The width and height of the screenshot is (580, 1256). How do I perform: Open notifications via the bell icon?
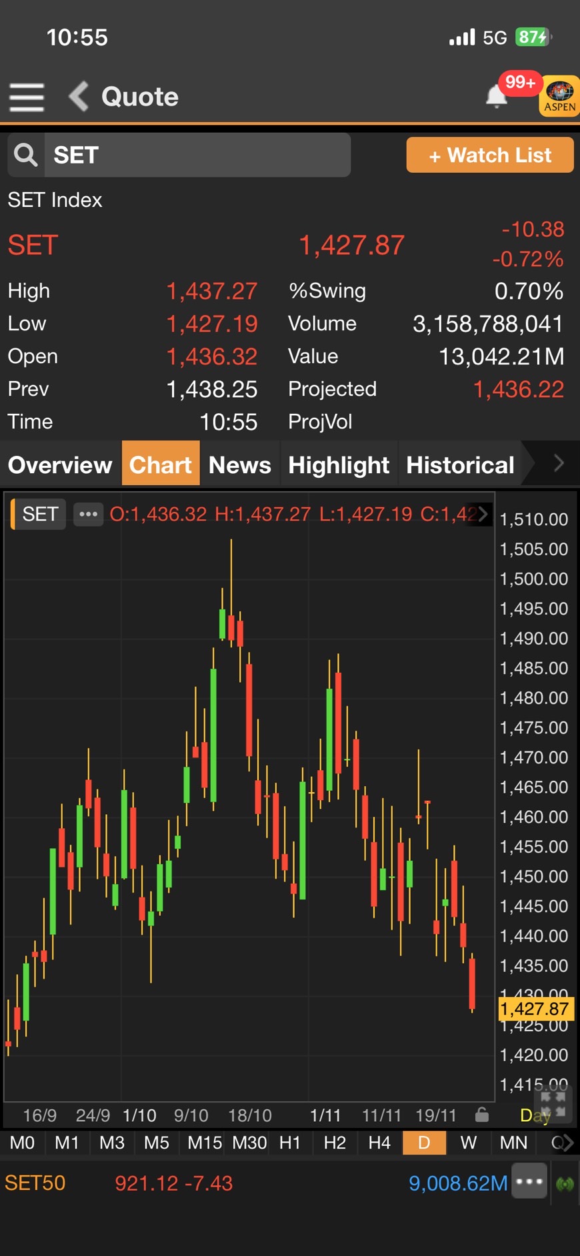click(497, 97)
